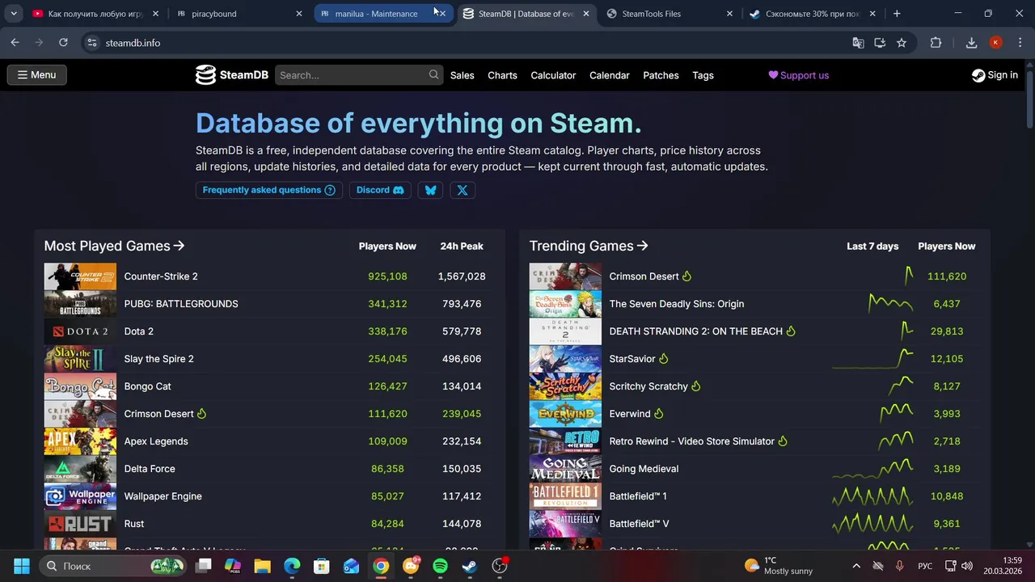
Task: Open Frequently asked questions
Action: coord(268,190)
